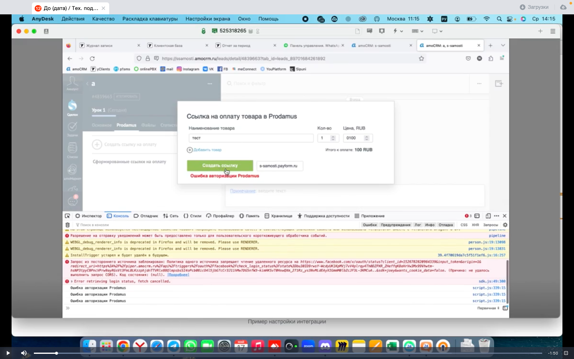Toggle the Отладка console filter
Image resolution: width=574 pixels, height=359 pixels.
tap(446, 225)
